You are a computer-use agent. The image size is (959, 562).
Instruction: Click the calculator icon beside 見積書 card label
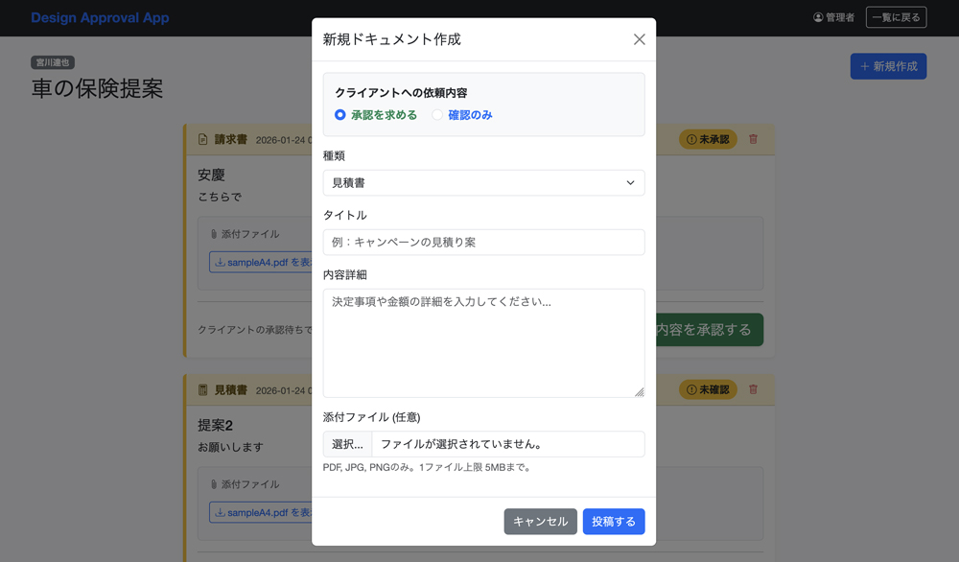pyautogui.click(x=201, y=389)
